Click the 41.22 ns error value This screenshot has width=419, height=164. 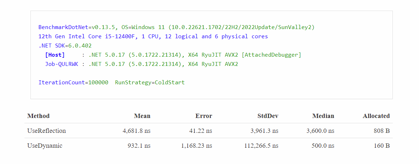[201, 131]
